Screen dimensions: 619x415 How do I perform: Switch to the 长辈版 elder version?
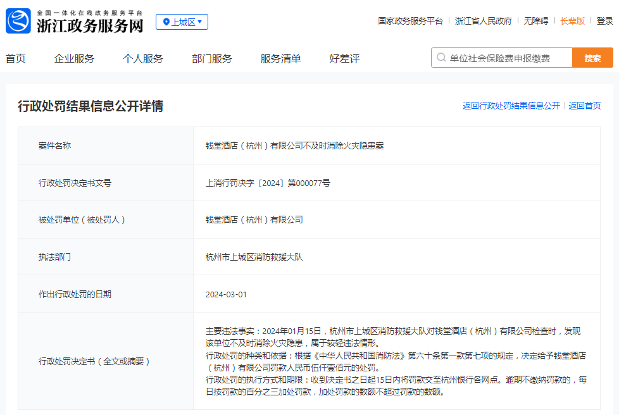[x=572, y=21]
